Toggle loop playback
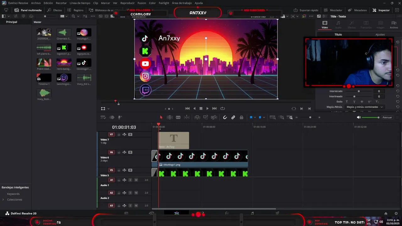This screenshot has width=402, height=226. pos(222,109)
